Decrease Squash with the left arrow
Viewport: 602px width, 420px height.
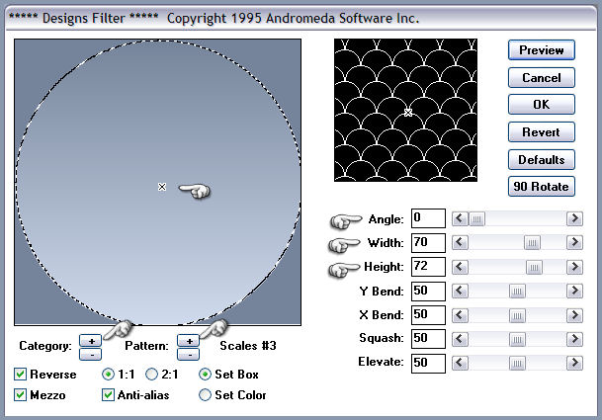(x=460, y=339)
